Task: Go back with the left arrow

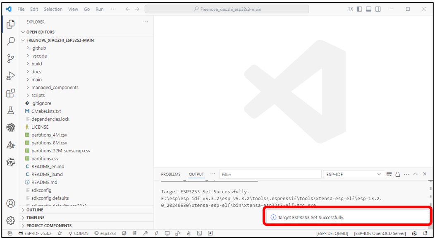Action: pyautogui.click(x=128, y=9)
